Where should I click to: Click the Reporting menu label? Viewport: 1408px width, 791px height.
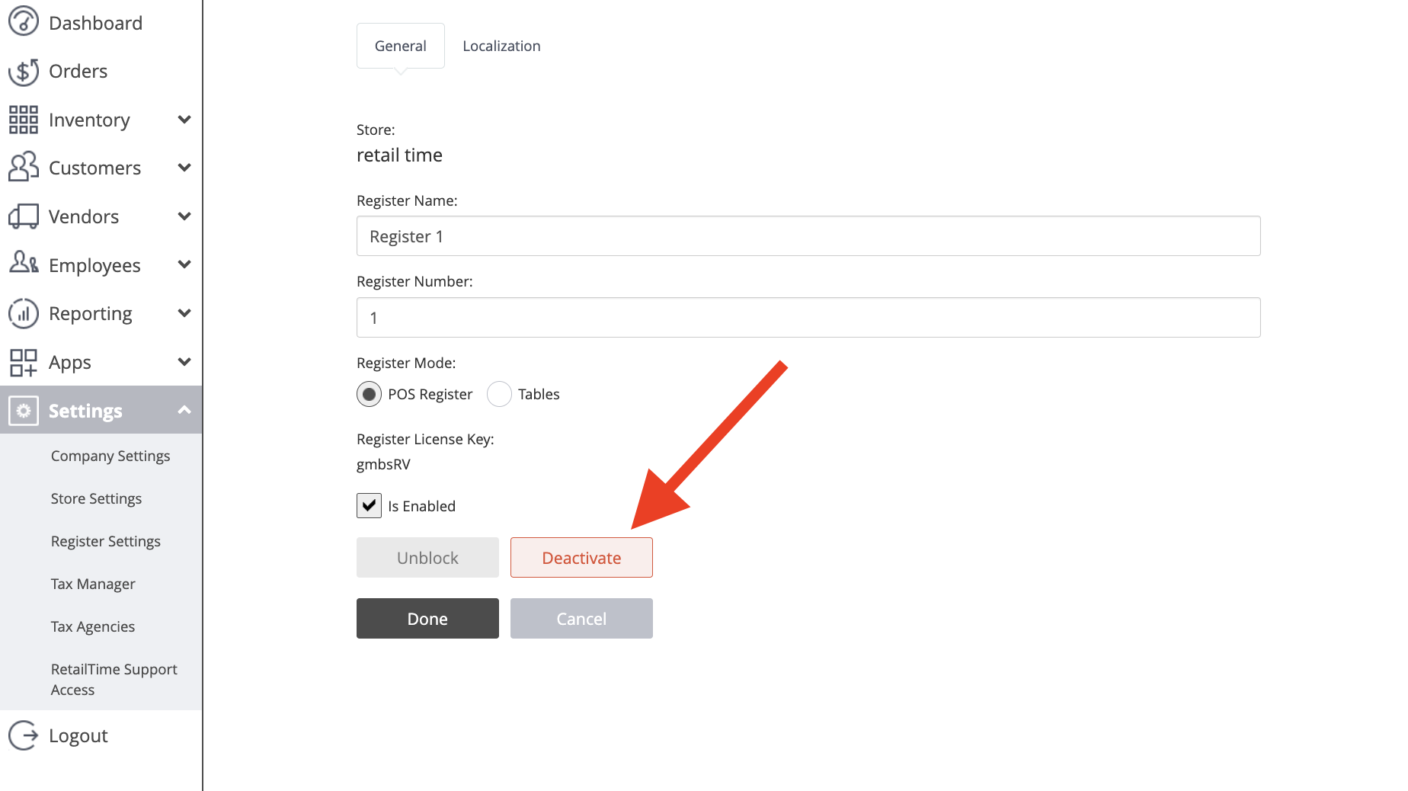point(90,313)
